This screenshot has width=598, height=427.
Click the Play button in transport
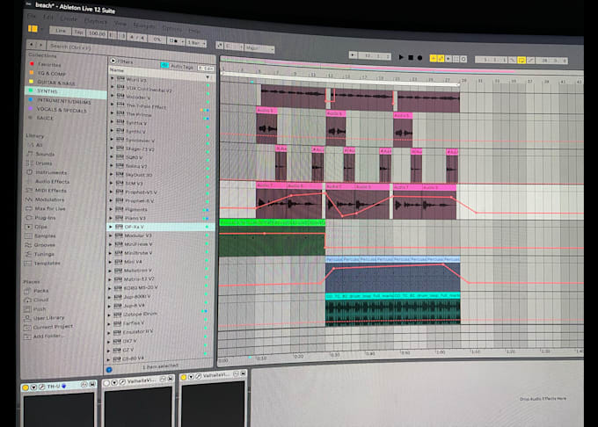pos(401,57)
